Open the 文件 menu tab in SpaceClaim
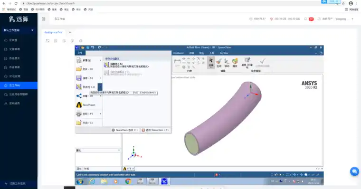 pyautogui.click(x=80, y=53)
